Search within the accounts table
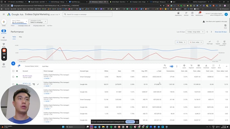The image size is (230, 129). (165, 66)
